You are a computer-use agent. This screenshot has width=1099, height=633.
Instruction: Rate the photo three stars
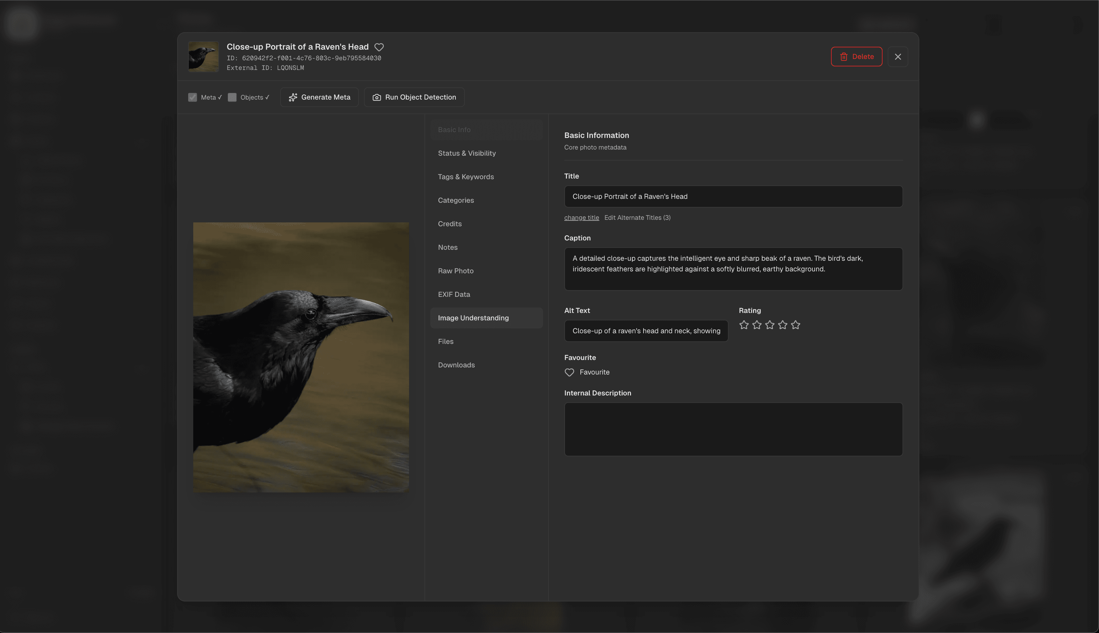769,325
